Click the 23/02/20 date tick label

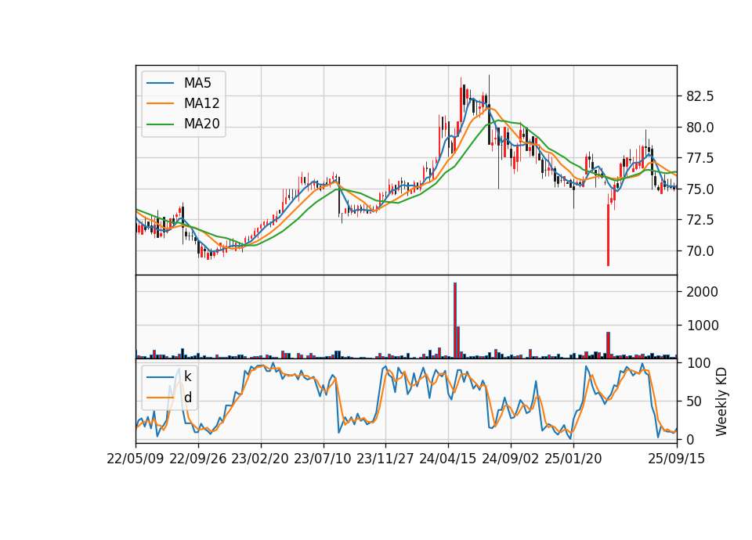[260, 459]
